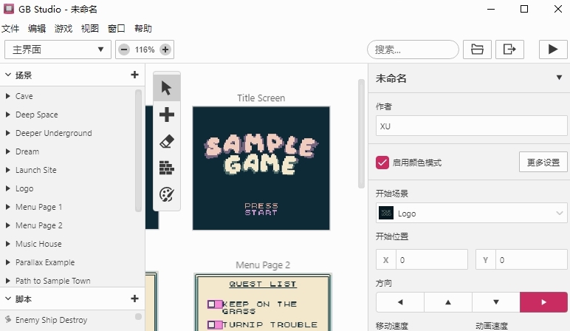Select the Collisions brick tool
The width and height of the screenshot is (570, 331).
click(x=167, y=168)
